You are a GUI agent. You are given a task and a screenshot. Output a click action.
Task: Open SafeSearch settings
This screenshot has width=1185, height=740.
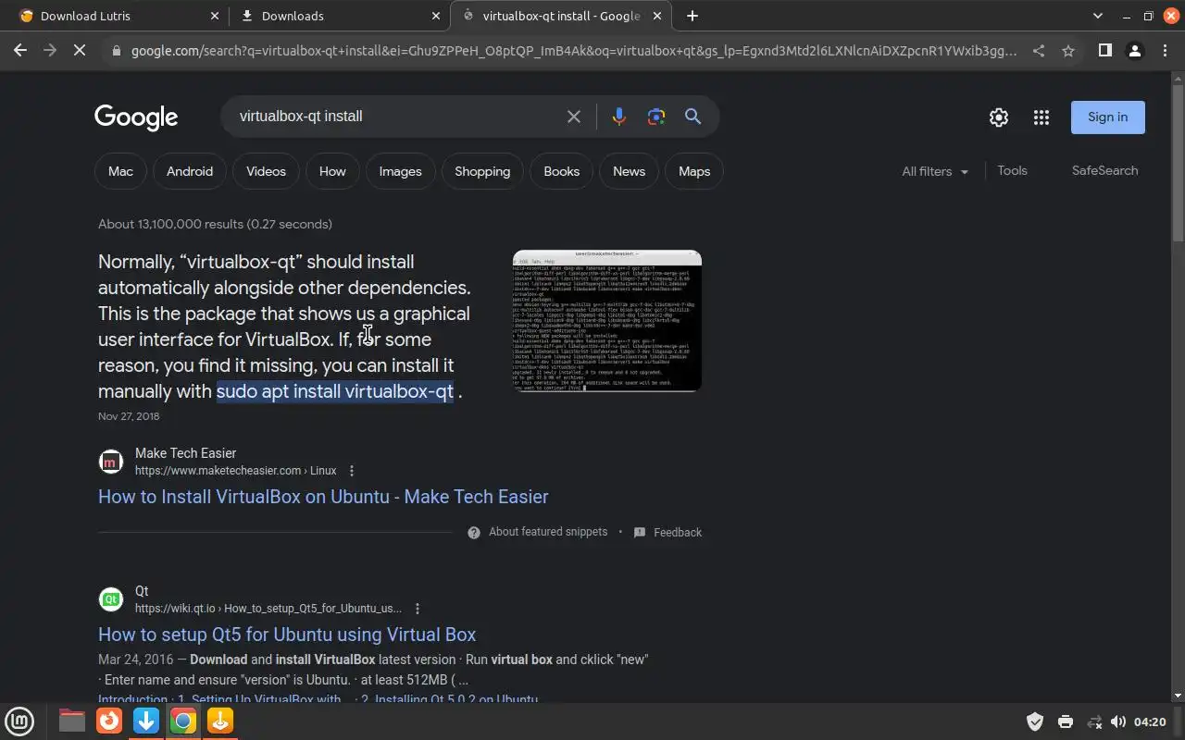click(x=1104, y=170)
